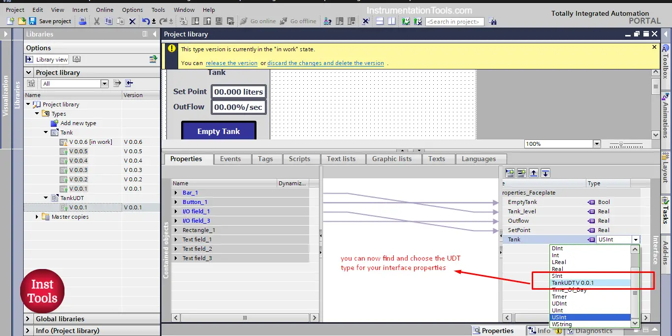Click the add interface property icon

click(x=510, y=173)
